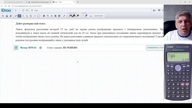Screen dimensions: 192x108
Task: Adjust the line thickness slider
Action: [x=99, y=16]
